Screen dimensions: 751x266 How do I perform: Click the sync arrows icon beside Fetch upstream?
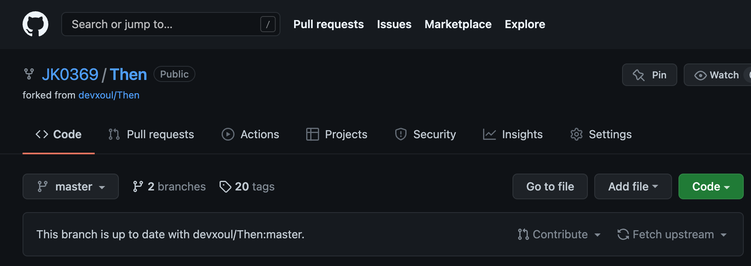pyautogui.click(x=623, y=234)
